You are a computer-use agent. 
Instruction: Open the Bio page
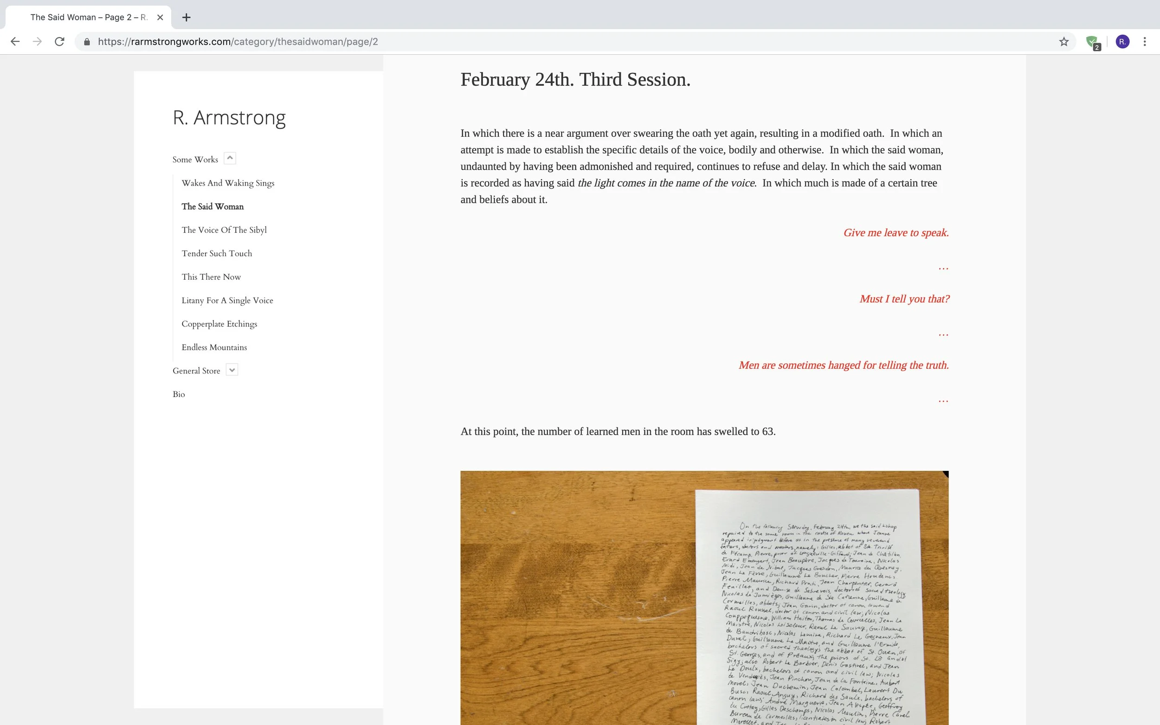coord(178,394)
